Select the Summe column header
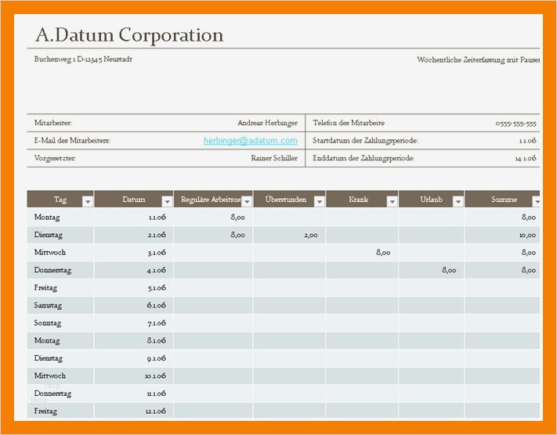Screen dimensions: 557x435 pos(502,199)
